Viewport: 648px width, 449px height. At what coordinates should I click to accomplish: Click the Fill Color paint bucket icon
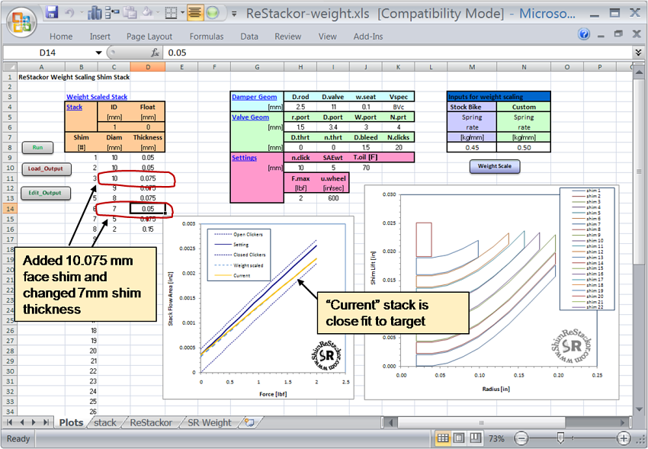(148, 13)
